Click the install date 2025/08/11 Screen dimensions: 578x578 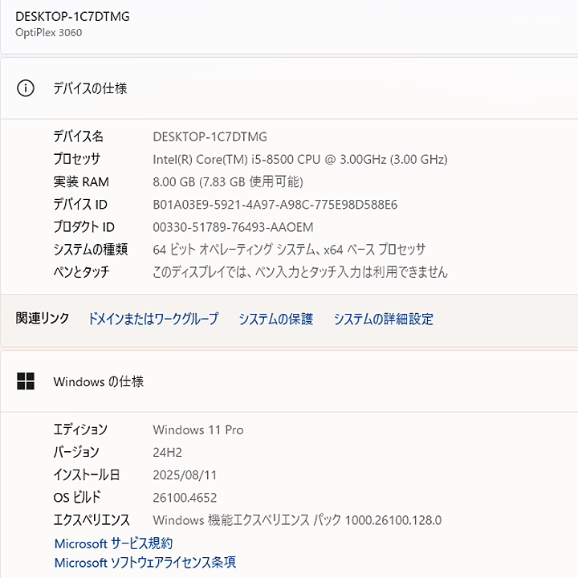tap(185, 475)
